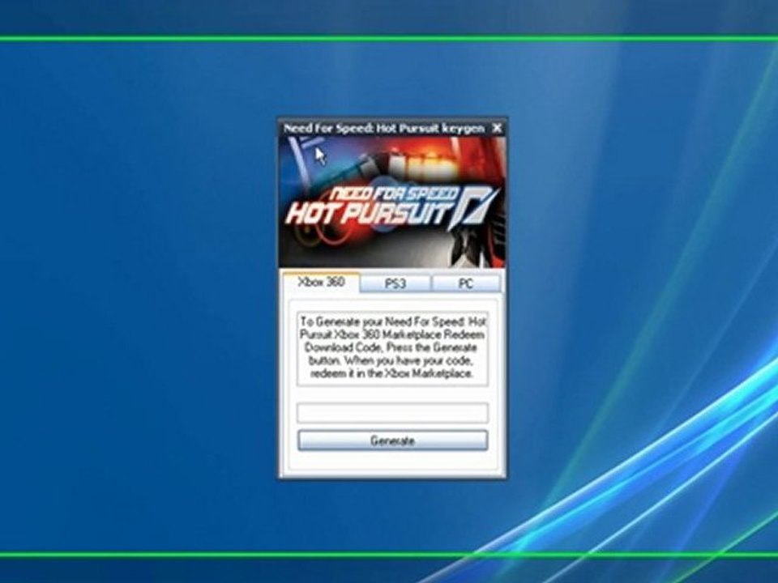778x583 pixels.
Task: Switch to the Xbox 360 tab
Action: point(321,282)
